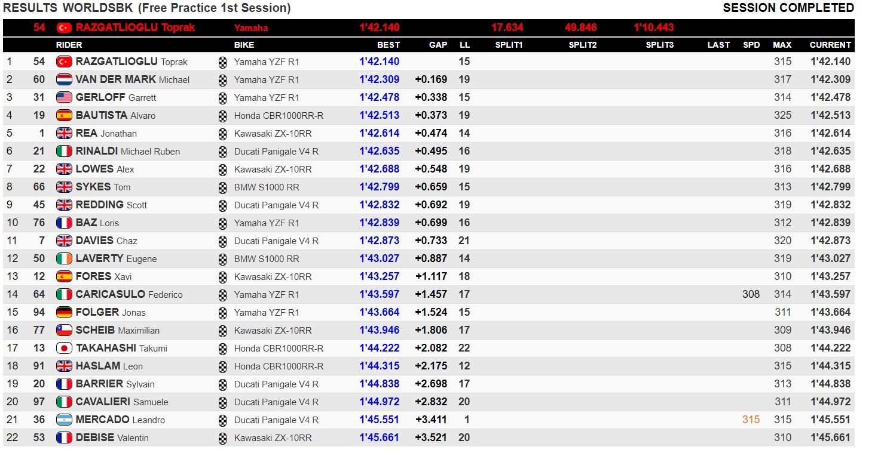This screenshot has height=453, width=884.
Task: Click the SPLIT1 column header
Action: coord(509,45)
